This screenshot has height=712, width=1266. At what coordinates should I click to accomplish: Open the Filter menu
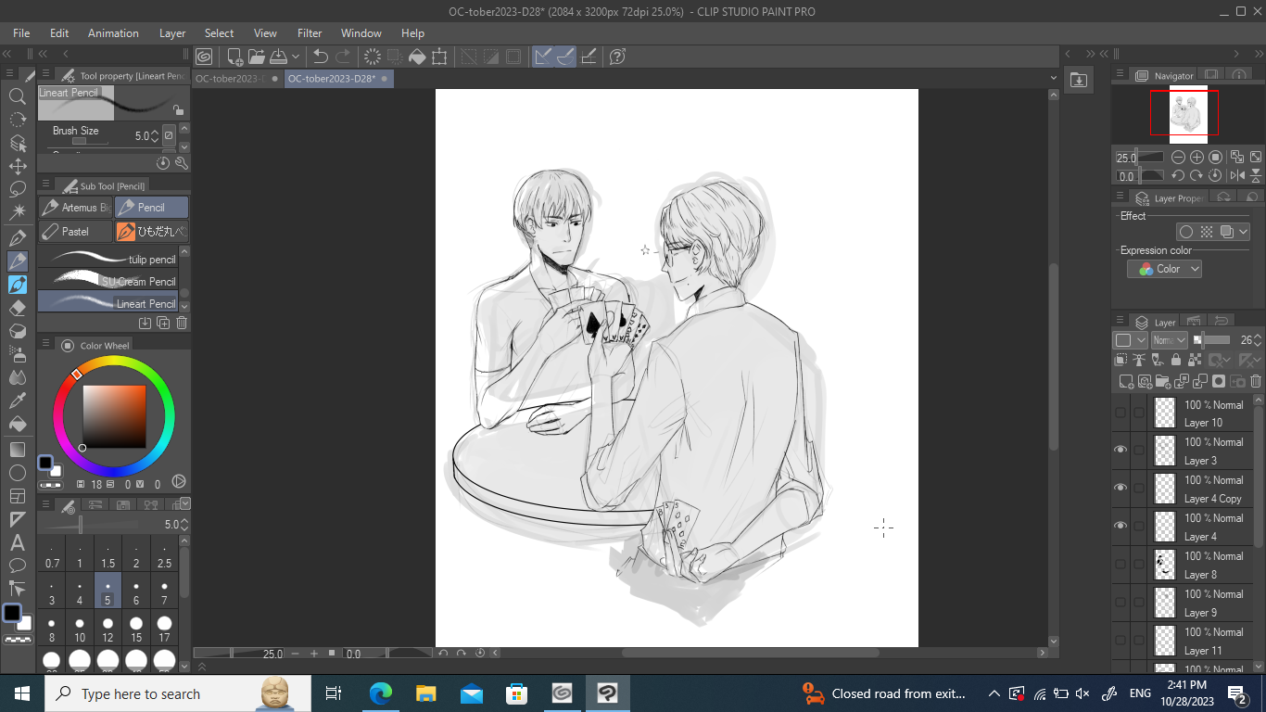(310, 33)
